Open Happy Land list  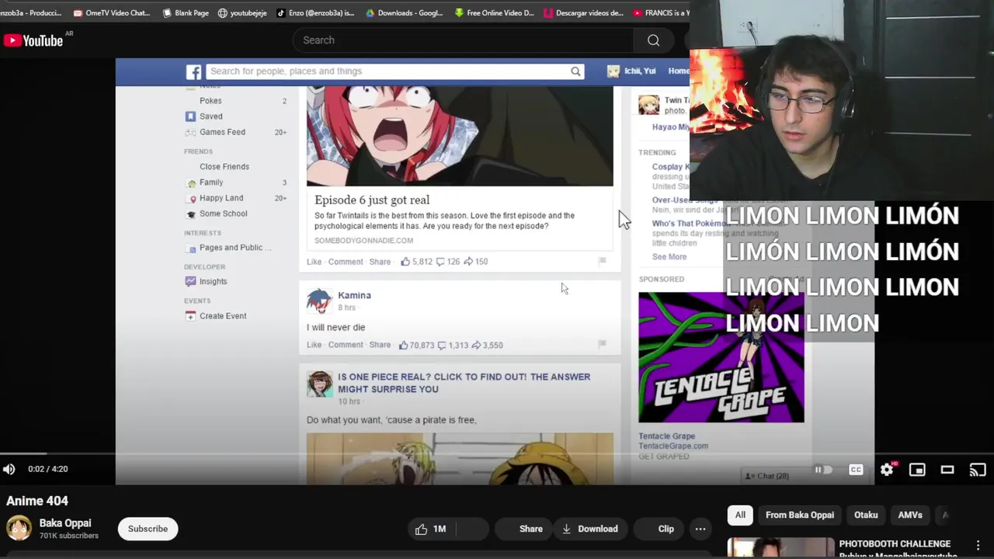221,198
